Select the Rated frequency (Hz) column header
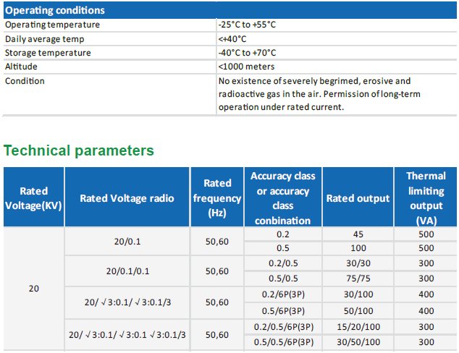Image resolution: width=459 pixels, height=353 pixels. click(x=217, y=198)
